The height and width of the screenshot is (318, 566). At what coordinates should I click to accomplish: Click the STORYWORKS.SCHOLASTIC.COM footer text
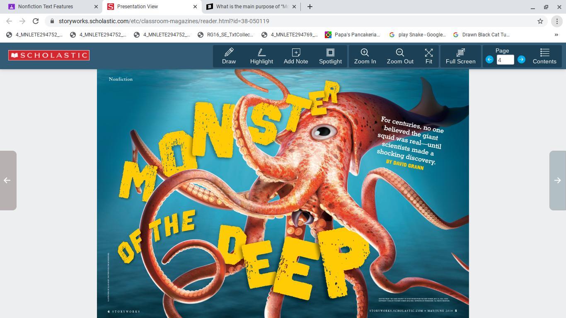396,311
